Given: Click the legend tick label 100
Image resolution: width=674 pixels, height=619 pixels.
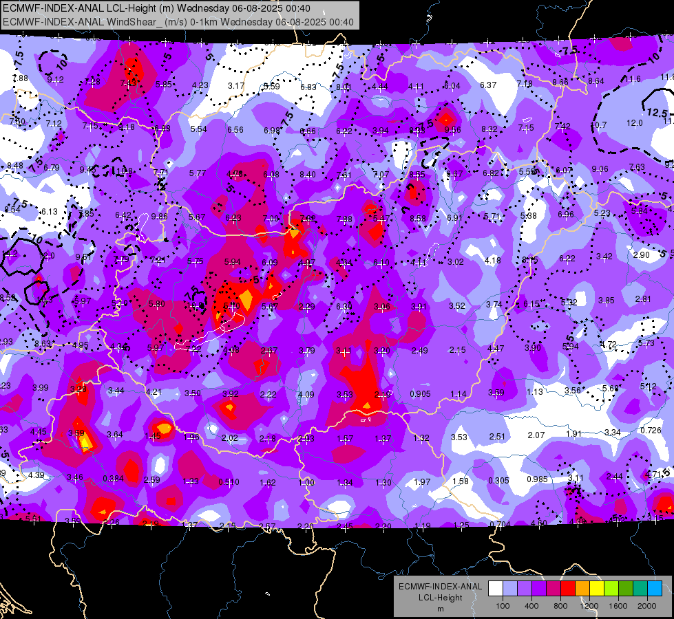Looking at the screenshot, I should (x=503, y=606).
